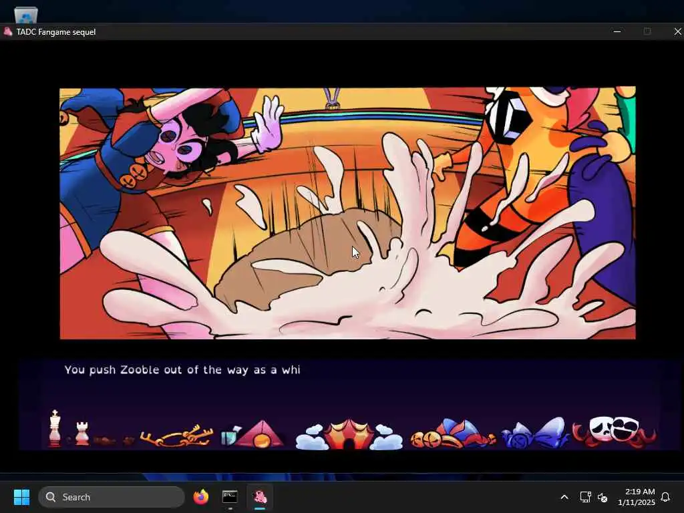Viewport: 684px width, 513px height.
Task: Click the blue ribbon bow icon
Action: coord(535,434)
